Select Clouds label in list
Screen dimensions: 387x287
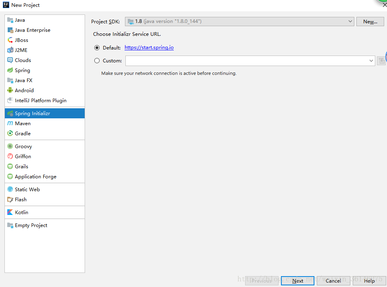(x=23, y=60)
